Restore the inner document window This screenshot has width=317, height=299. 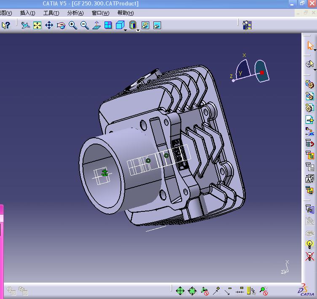point(306,13)
